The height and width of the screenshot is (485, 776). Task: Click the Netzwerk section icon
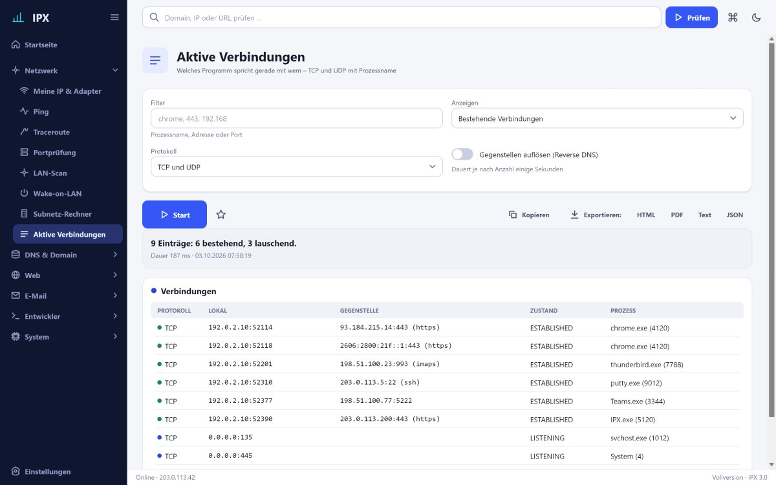tap(16, 70)
